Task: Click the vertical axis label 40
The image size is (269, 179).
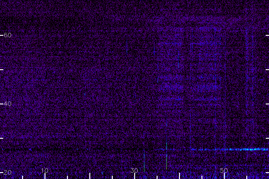Action: [7, 104]
